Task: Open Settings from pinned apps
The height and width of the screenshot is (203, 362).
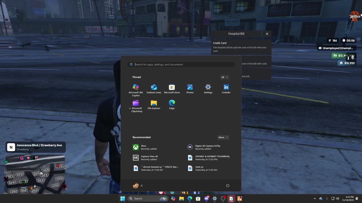Action: pyautogui.click(x=208, y=89)
